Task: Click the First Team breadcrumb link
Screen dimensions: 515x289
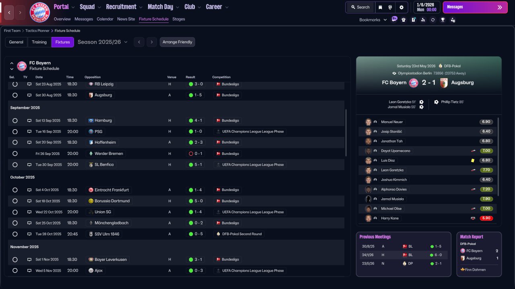Action: tap(12, 31)
